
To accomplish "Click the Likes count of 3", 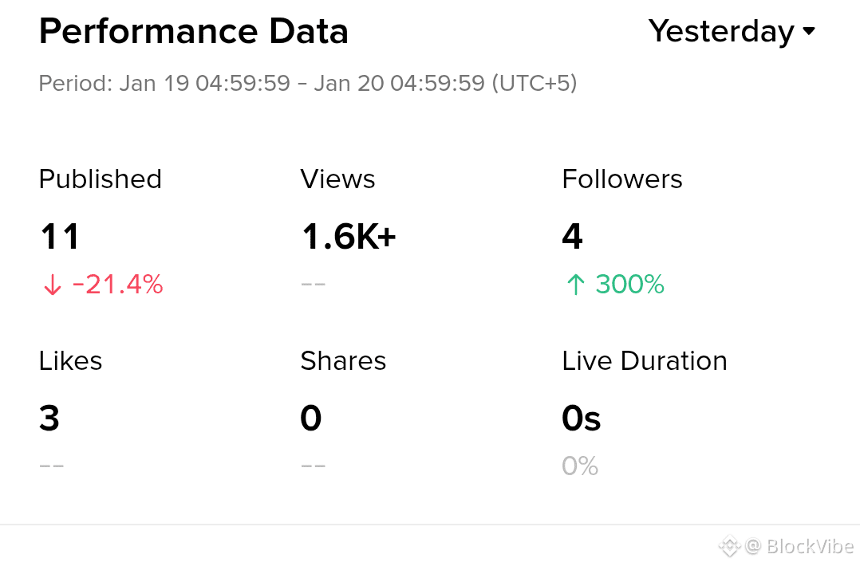I will (x=49, y=419).
